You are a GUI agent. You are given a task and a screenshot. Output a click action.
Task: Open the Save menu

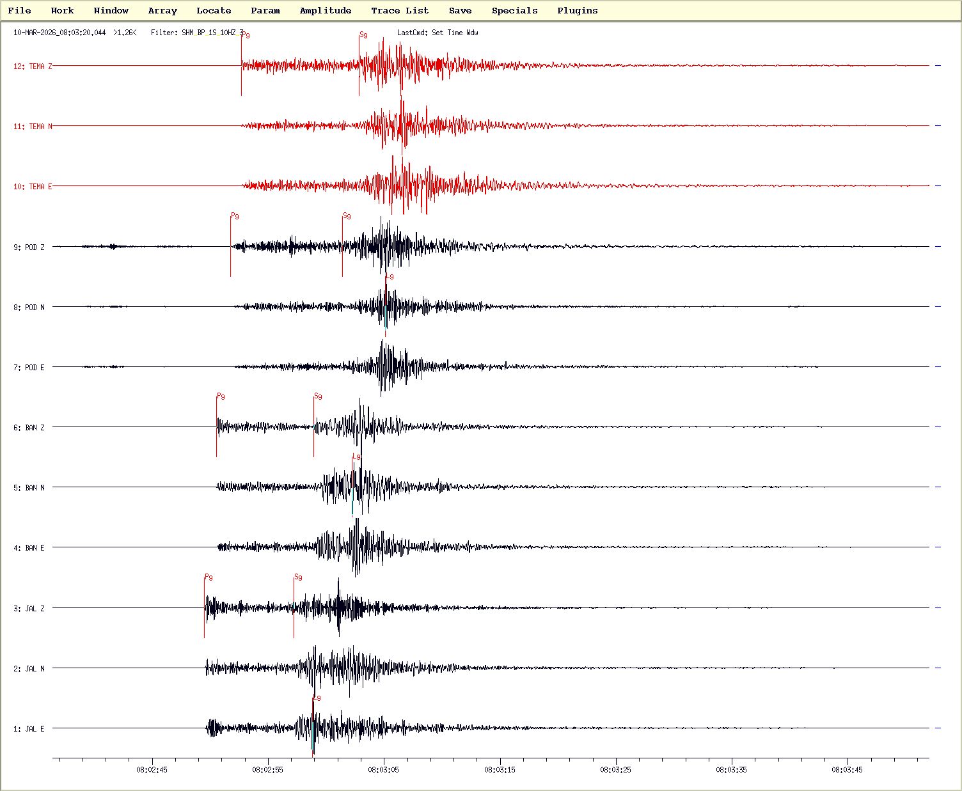pos(460,10)
